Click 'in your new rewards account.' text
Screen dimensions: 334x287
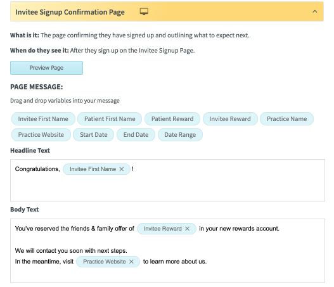point(239,229)
